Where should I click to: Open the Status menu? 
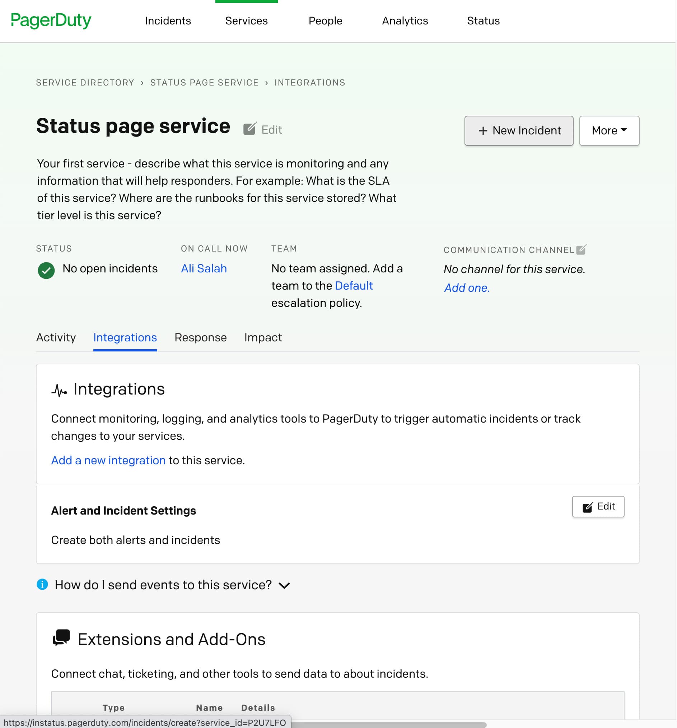pos(483,21)
